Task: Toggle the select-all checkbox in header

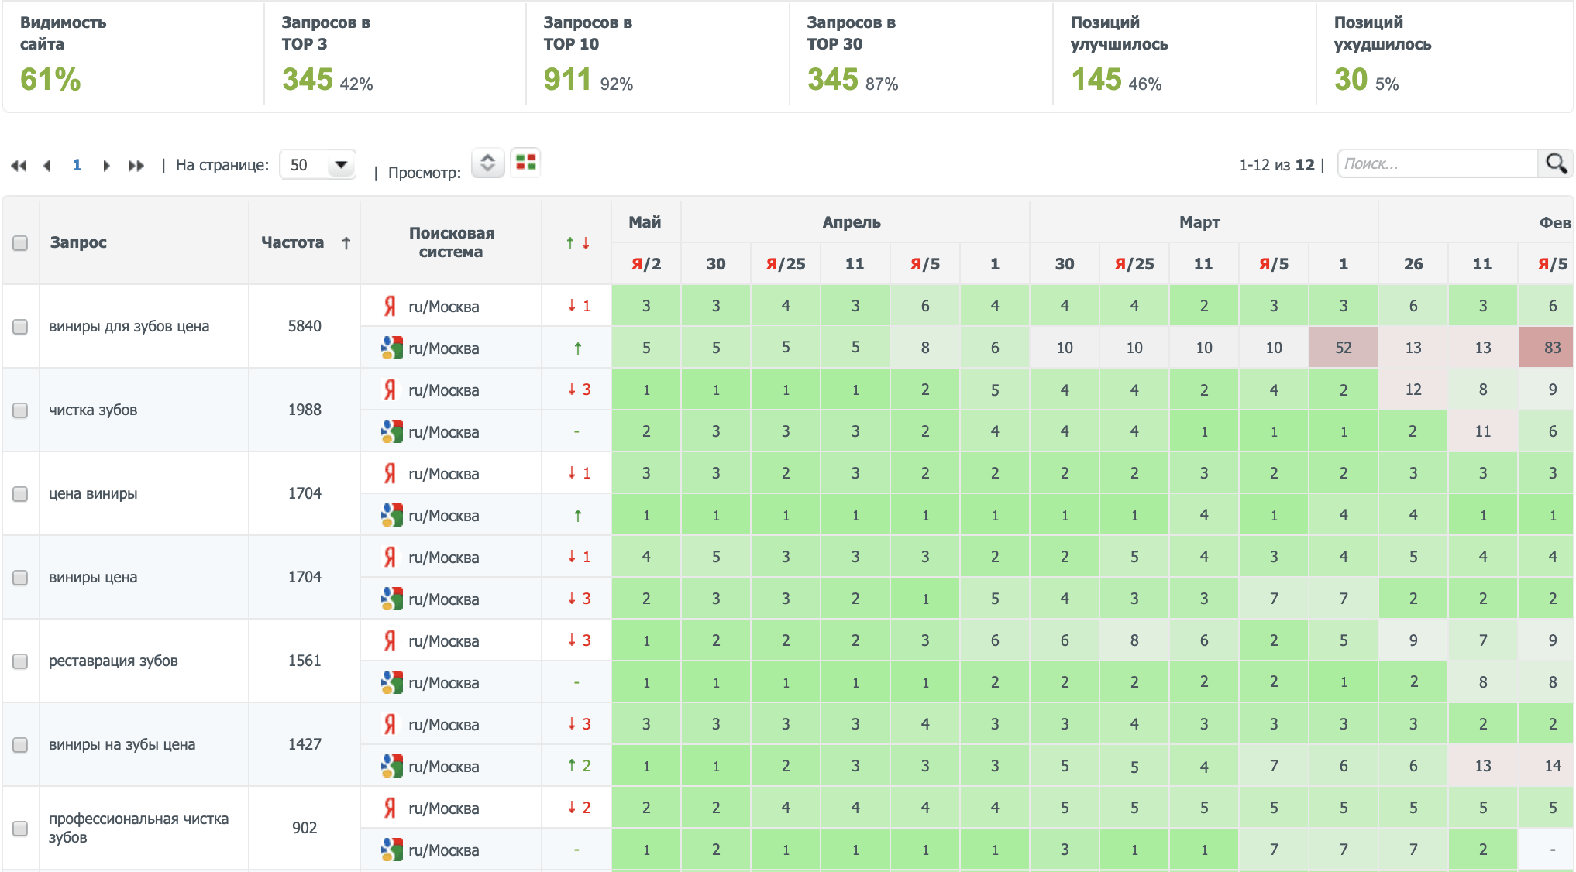Action: 20,243
